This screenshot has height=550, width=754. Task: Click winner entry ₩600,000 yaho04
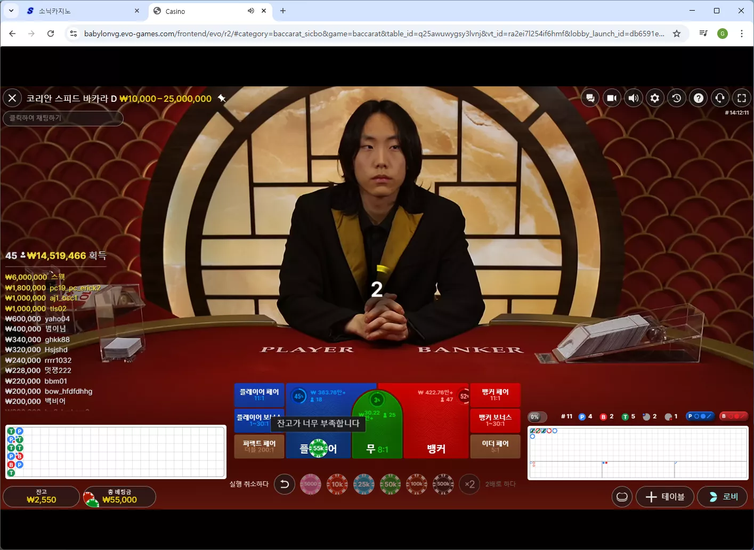[x=37, y=319]
